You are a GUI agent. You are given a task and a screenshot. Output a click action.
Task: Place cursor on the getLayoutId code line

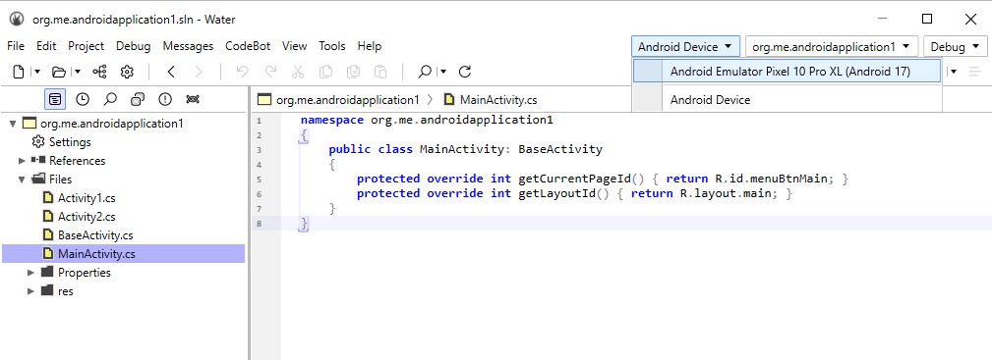(574, 193)
